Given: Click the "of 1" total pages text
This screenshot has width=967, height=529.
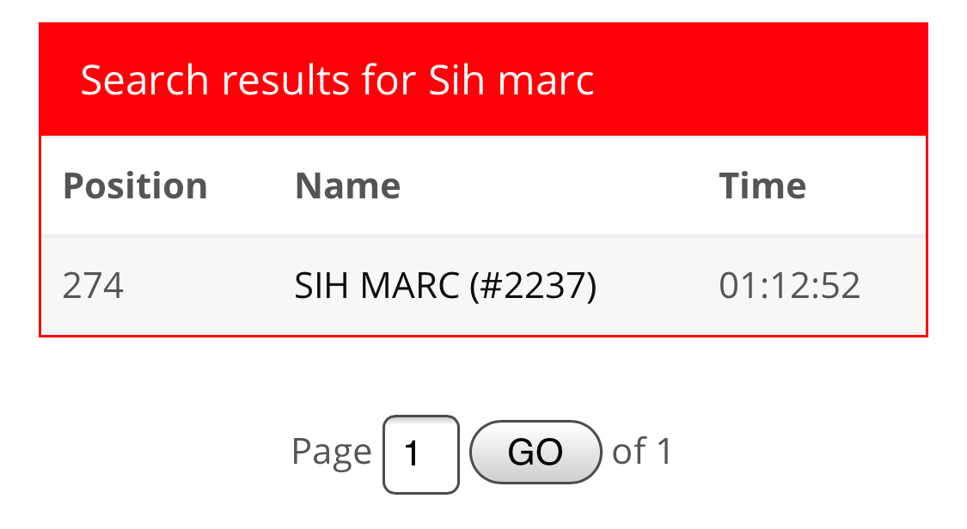Looking at the screenshot, I should [641, 452].
